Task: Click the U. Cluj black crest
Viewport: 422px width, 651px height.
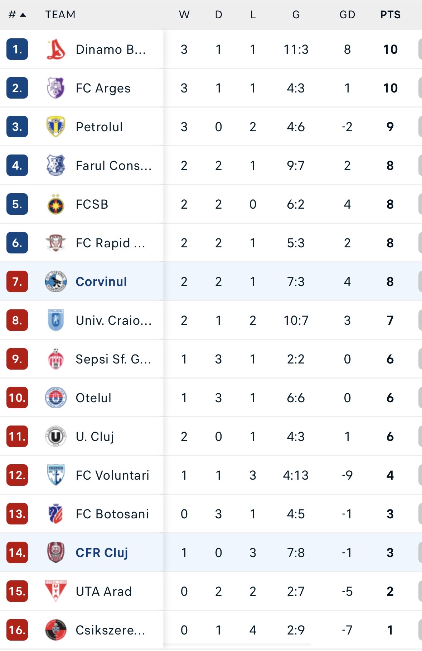Action: click(x=56, y=437)
